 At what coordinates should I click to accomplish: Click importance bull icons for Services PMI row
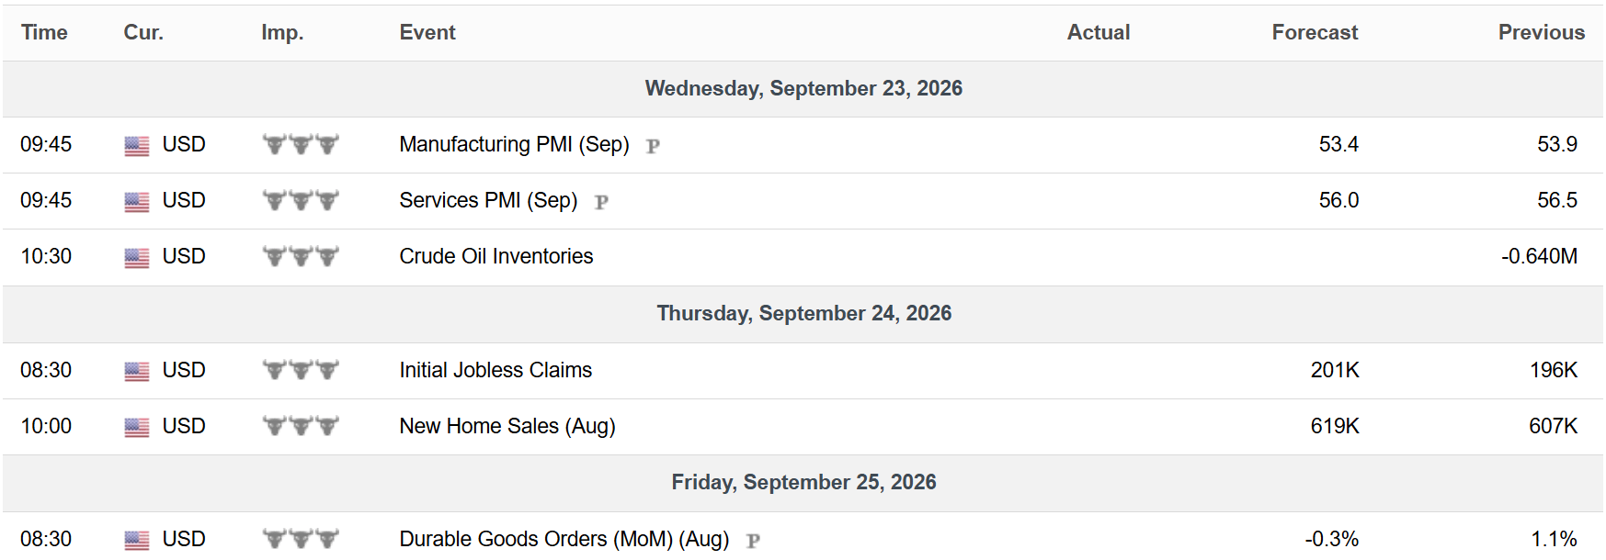(301, 200)
